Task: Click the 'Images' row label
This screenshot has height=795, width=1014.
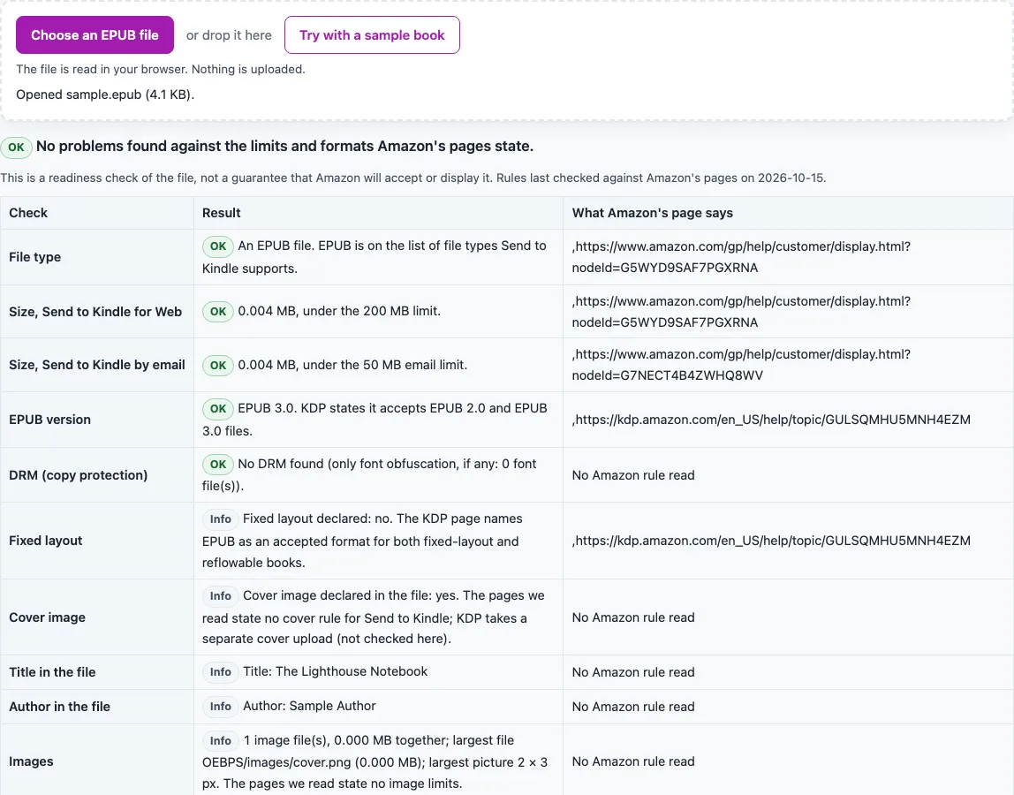Action: tap(31, 761)
